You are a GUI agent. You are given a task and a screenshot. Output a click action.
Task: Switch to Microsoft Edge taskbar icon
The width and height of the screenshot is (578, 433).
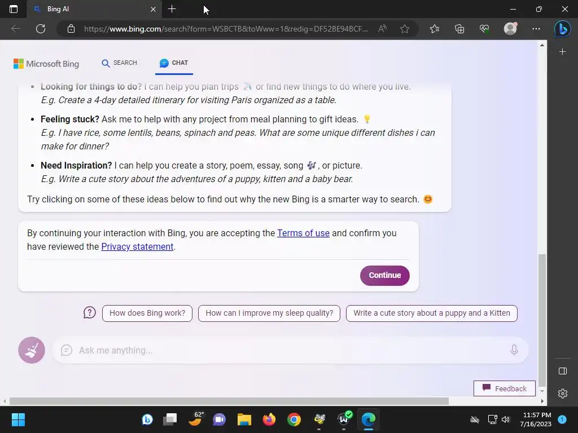(x=368, y=419)
